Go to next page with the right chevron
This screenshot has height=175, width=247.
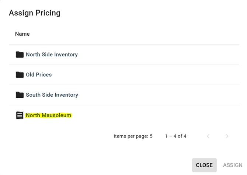coord(227,136)
